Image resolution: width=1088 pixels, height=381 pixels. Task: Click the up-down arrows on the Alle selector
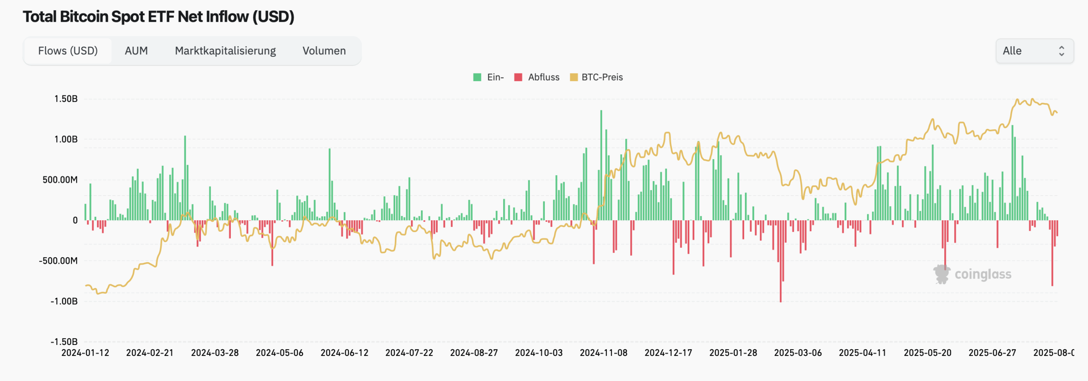pyautogui.click(x=1061, y=51)
